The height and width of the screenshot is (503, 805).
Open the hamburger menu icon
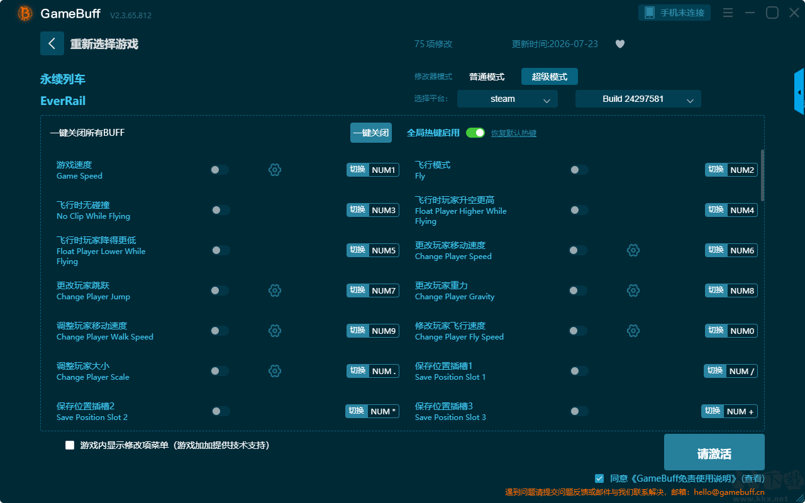point(728,13)
